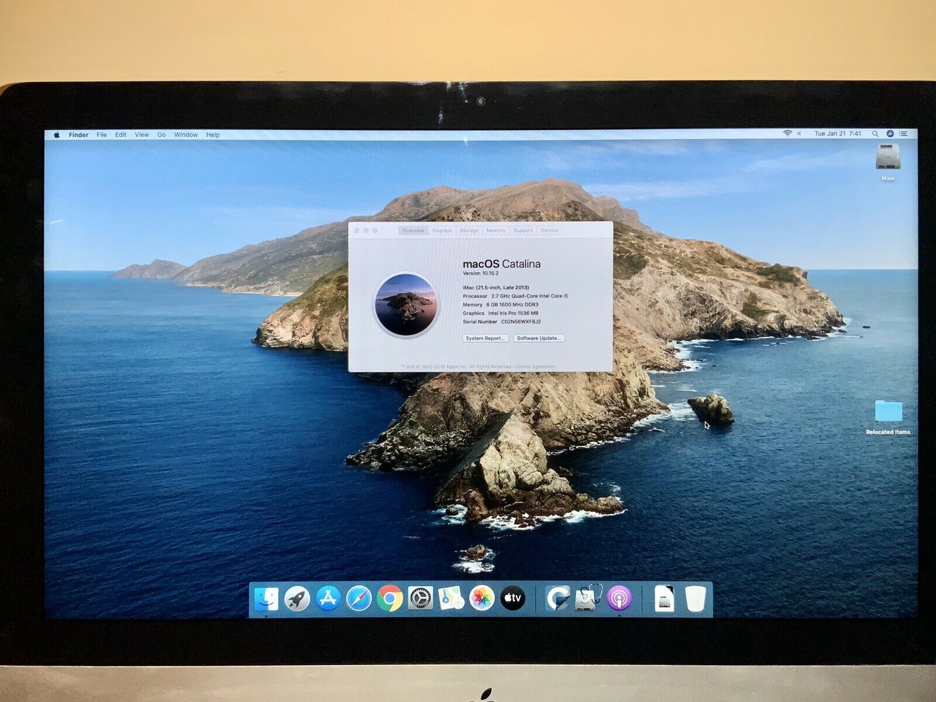Activate Siri from the menu bar
Image resolution: width=936 pixels, height=702 pixels.
click(x=890, y=134)
